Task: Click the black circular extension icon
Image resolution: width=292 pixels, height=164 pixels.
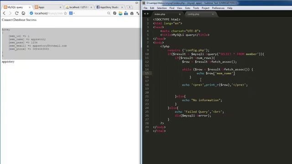Action: [x=115, y=13]
